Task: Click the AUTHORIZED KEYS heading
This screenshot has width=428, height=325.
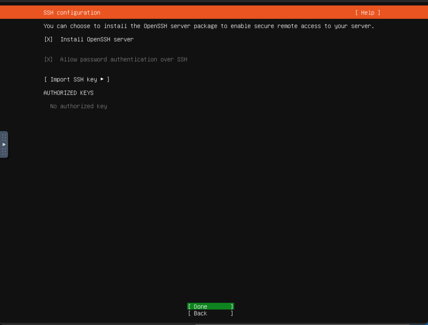Action: 69,93
